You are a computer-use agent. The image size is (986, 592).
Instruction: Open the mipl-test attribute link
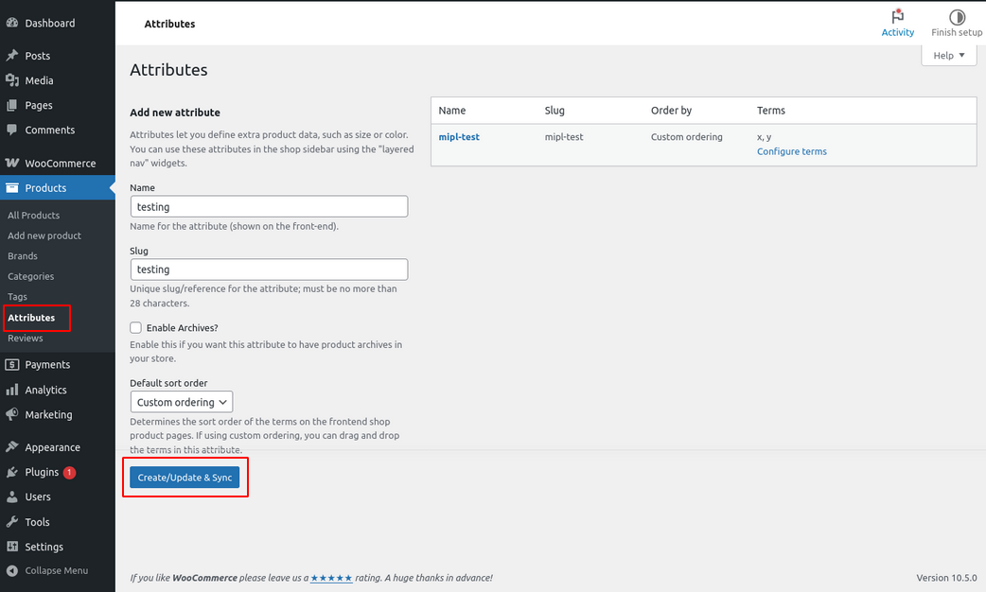[x=459, y=137]
